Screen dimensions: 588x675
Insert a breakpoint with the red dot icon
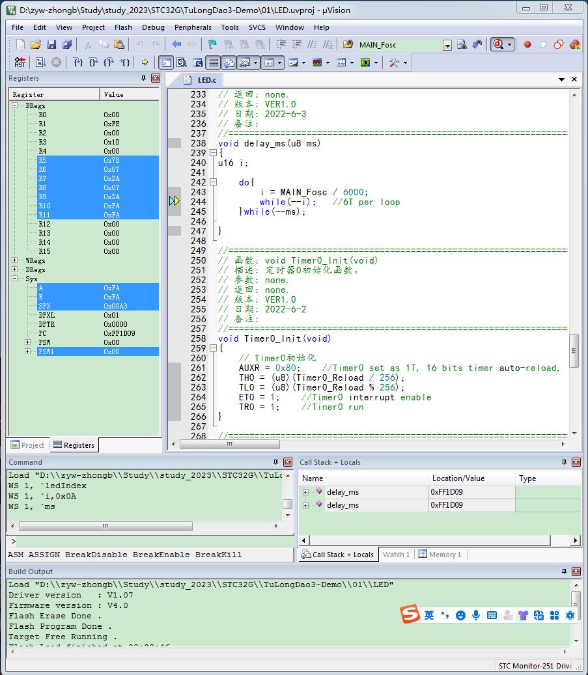[x=527, y=44]
